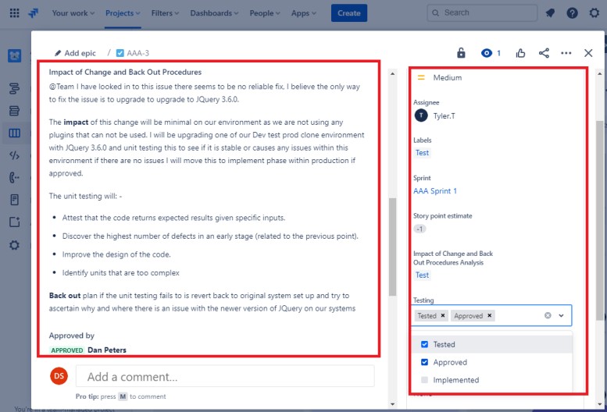
Task: Click the lock restriction icon
Action: pyautogui.click(x=461, y=53)
